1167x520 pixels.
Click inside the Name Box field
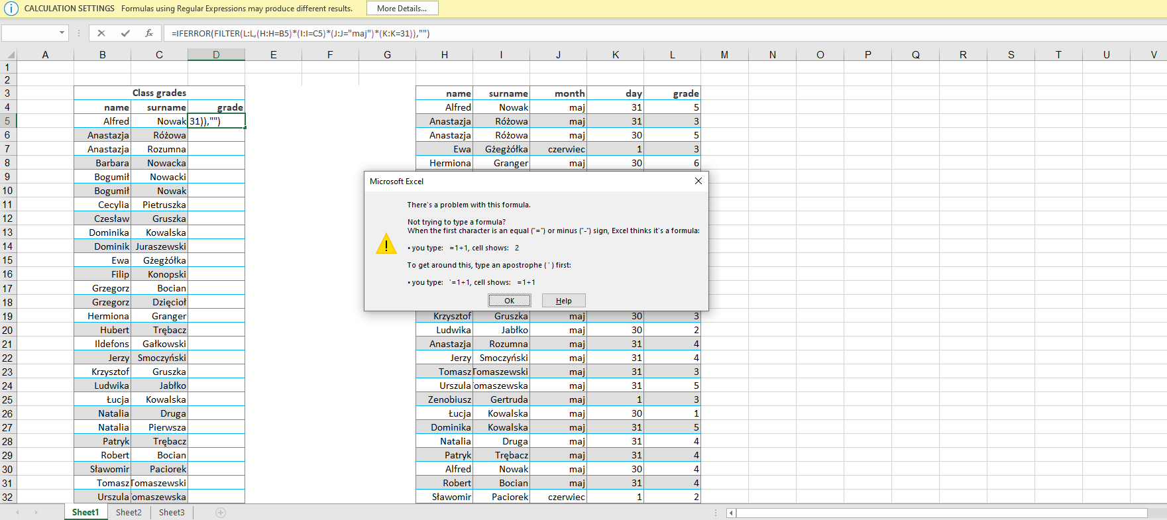pos(30,32)
